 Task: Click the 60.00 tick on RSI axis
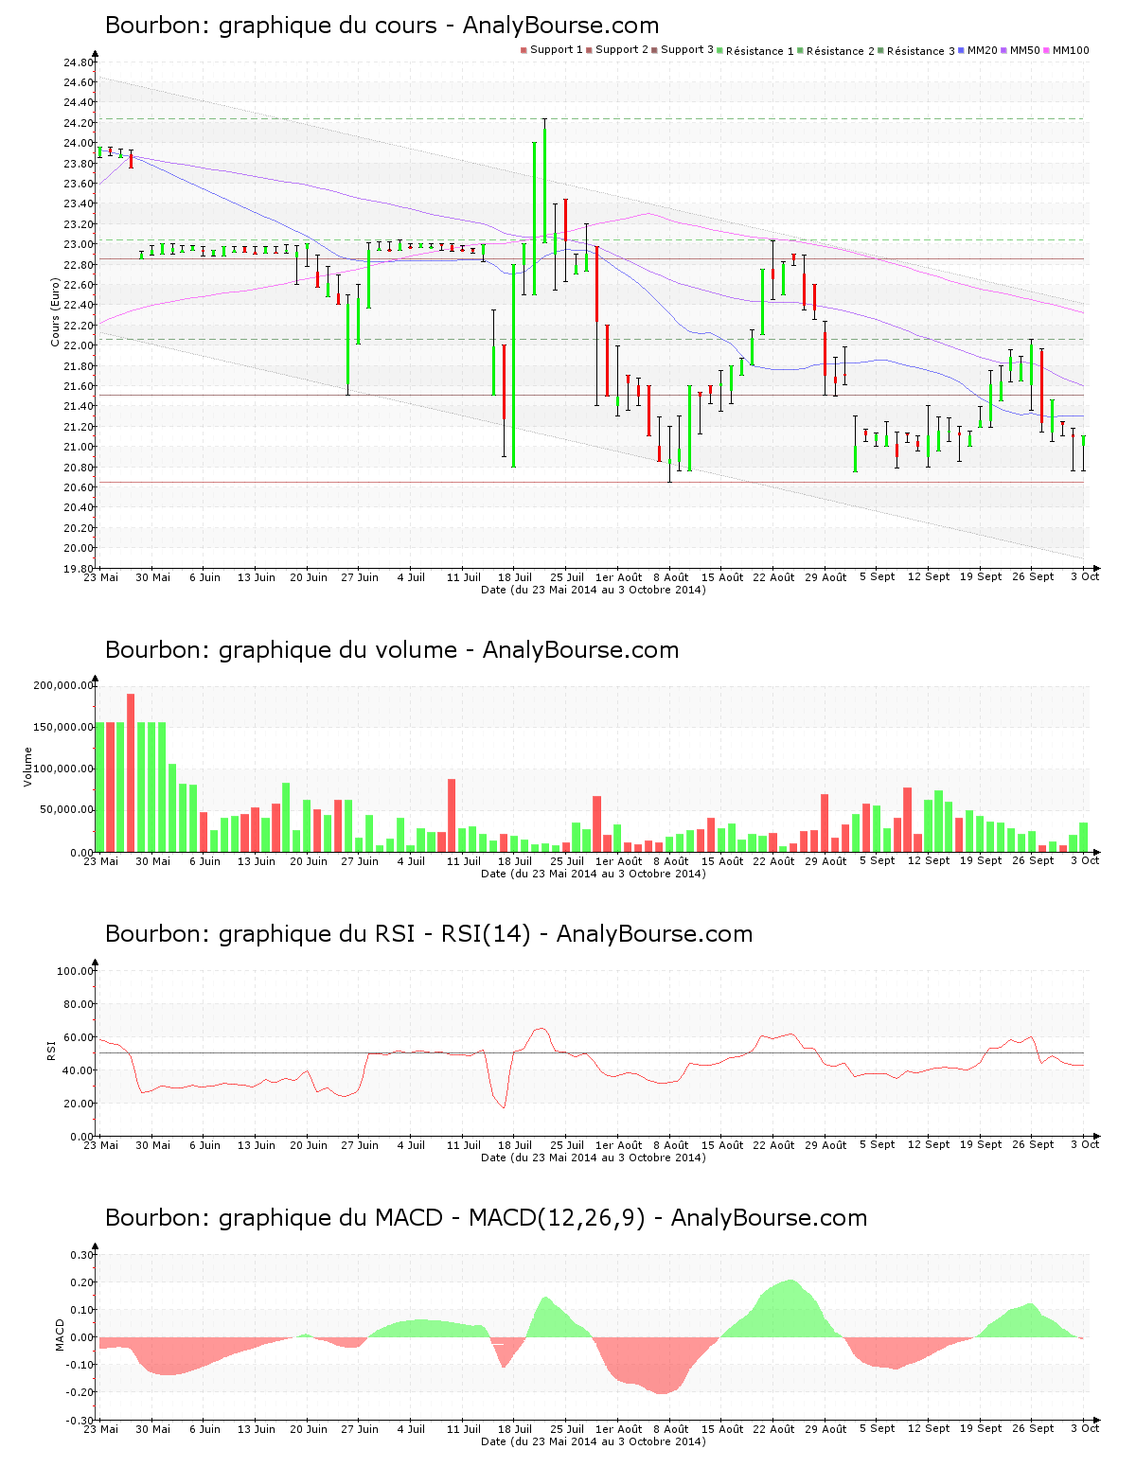click(79, 1037)
